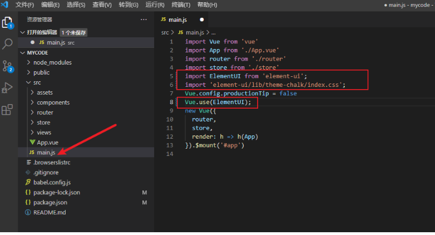Viewport: 435px width, 235px height.
Task: Collapse the src folder
Action: tap(86, 82)
